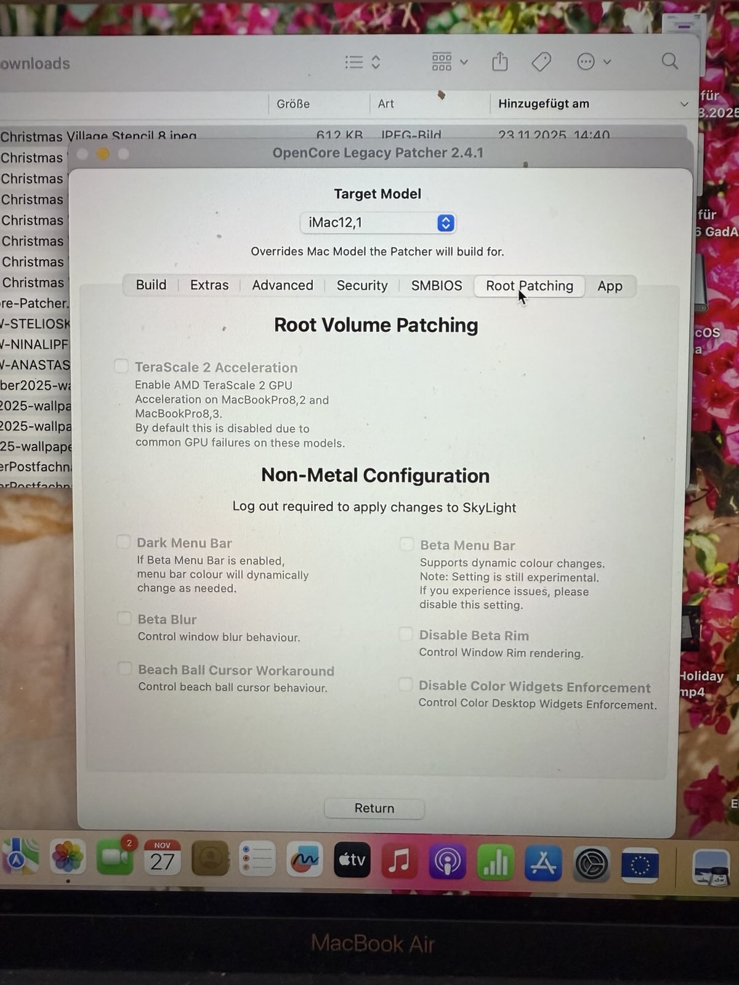Switch to the App tab
This screenshot has height=985, width=739.
(610, 286)
